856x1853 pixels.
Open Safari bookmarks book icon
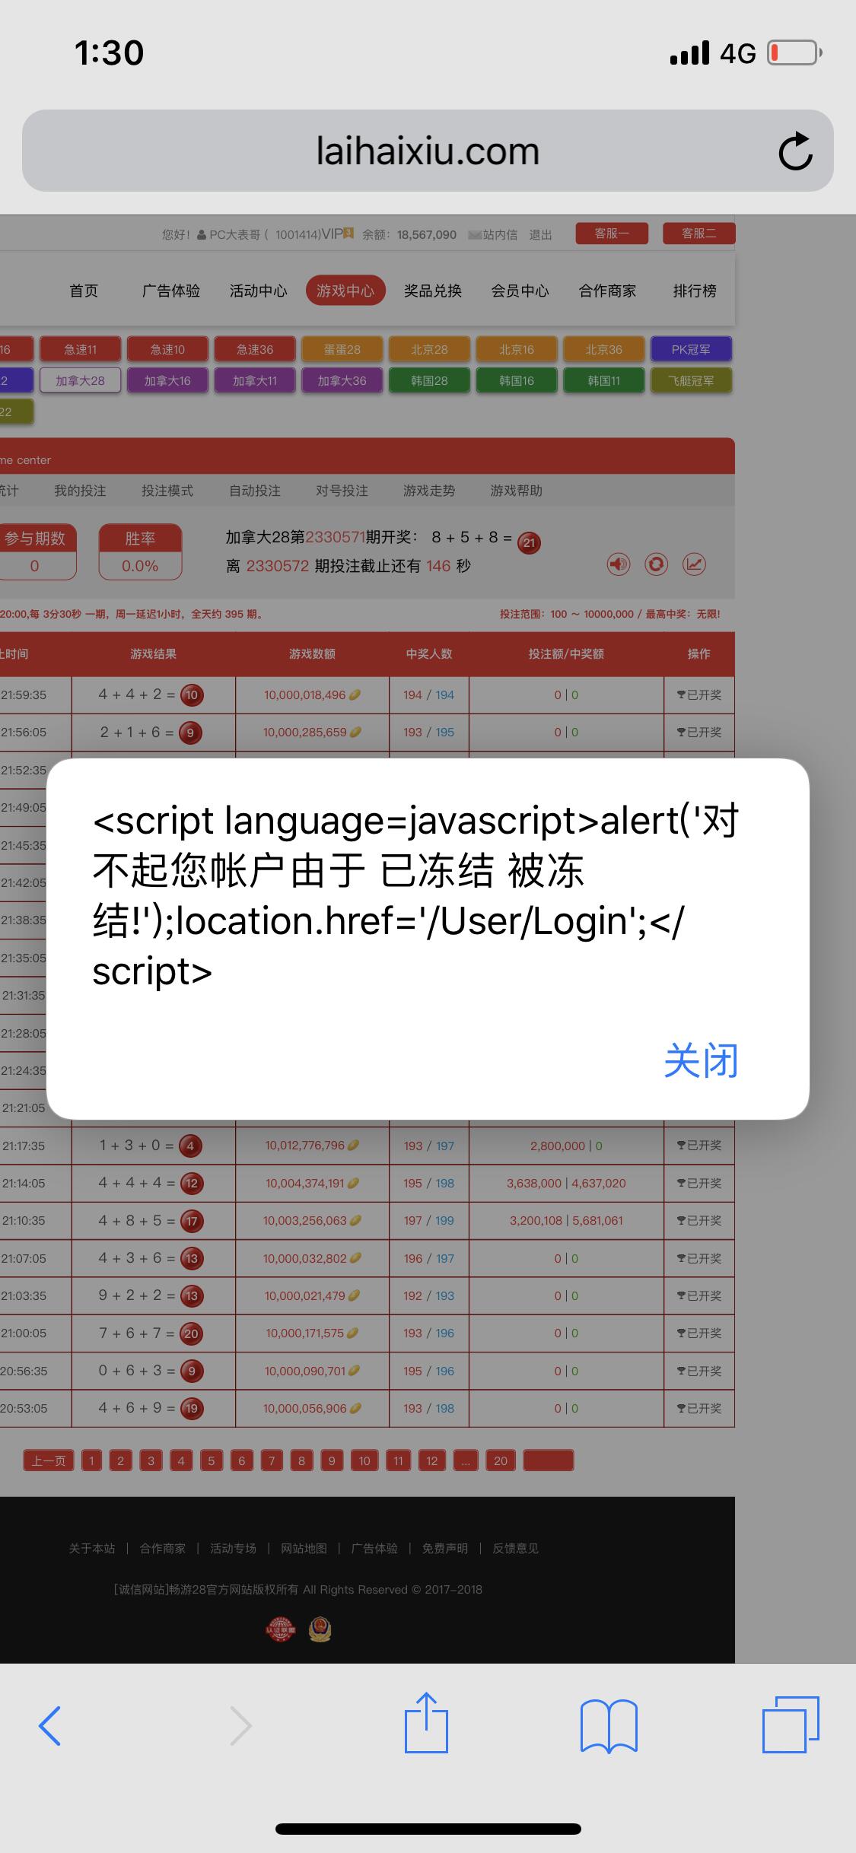click(608, 1725)
